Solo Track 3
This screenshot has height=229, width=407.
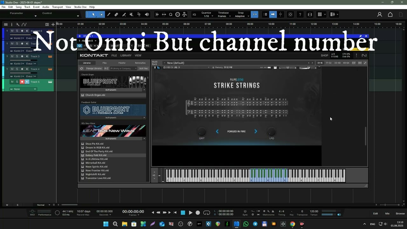click(x=17, y=56)
